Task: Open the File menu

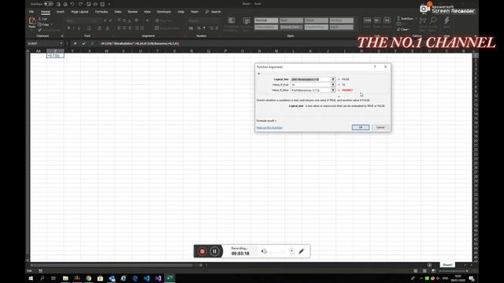Action: pos(31,12)
